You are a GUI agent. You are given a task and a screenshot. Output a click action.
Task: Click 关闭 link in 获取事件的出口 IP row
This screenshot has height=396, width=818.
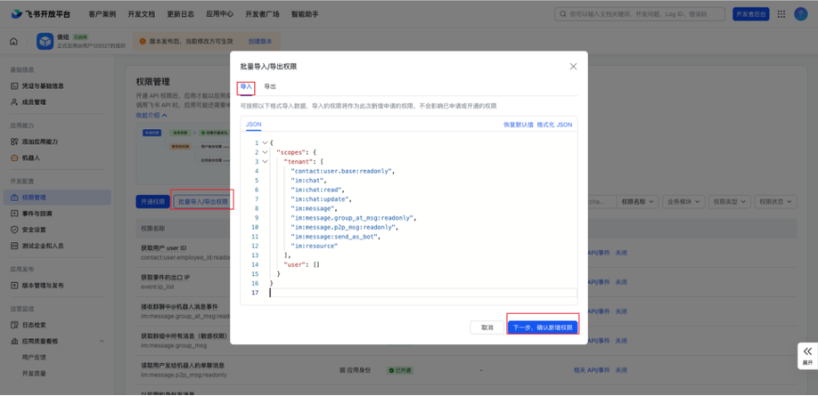pos(621,282)
